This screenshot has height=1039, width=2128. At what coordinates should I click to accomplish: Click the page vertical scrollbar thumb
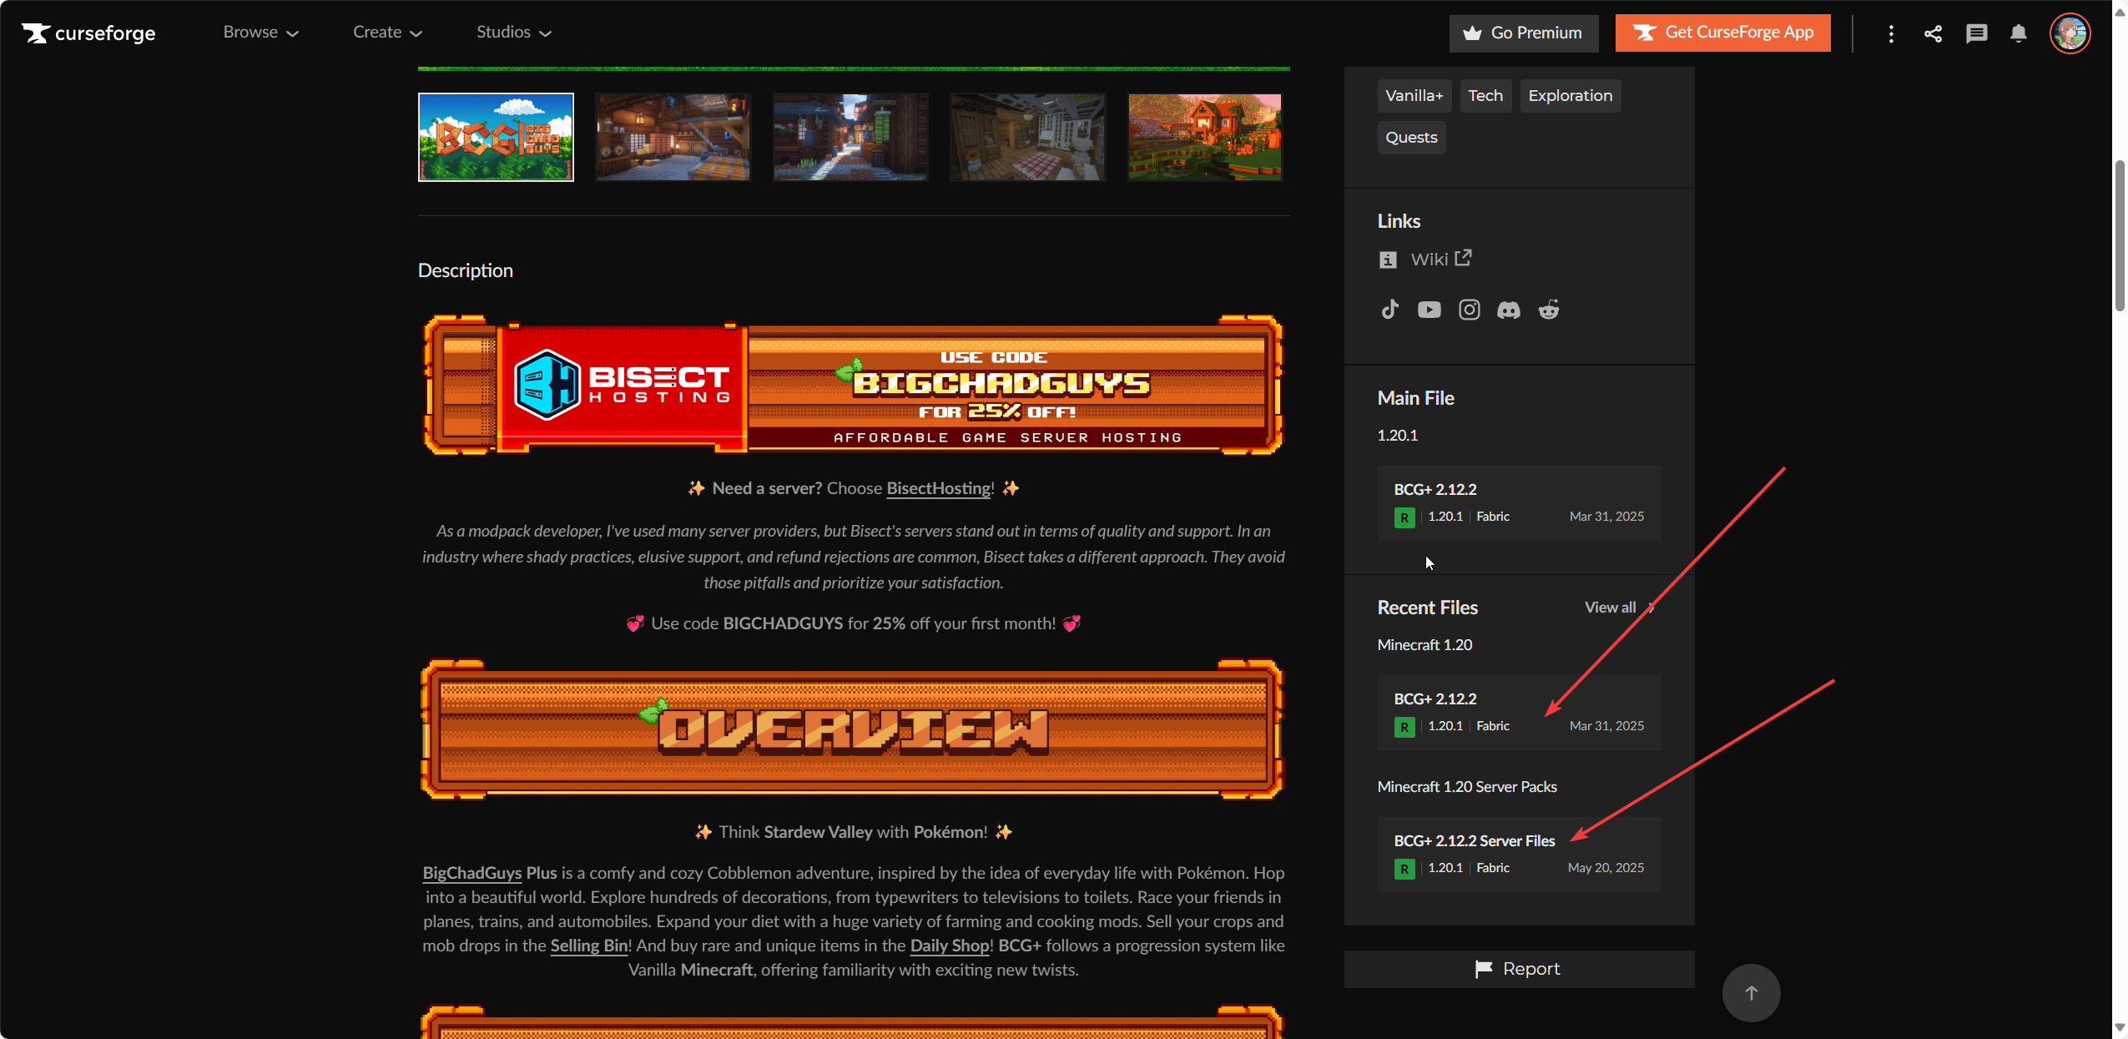click(x=2120, y=235)
